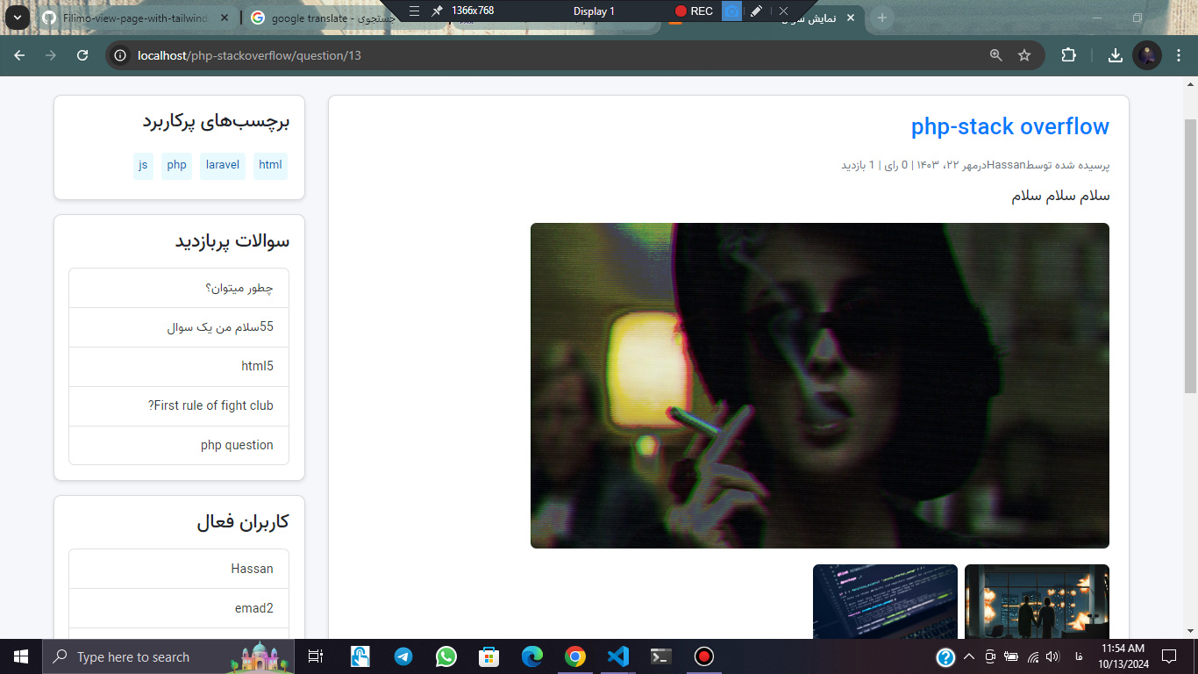Viewport: 1198px width, 674px height.
Task: Open the Chrome profile avatar
Action: (1147, 55)
